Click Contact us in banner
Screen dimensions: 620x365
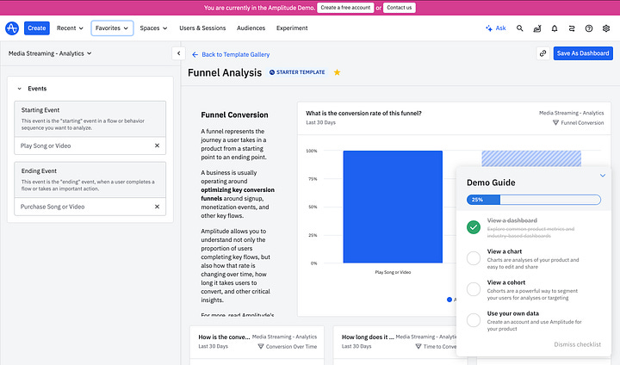(399, 8)
